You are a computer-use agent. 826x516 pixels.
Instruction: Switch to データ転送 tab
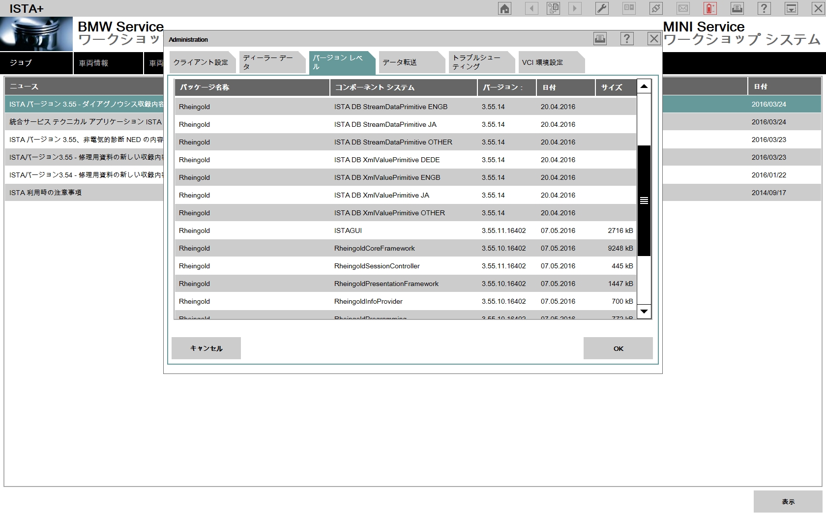[x=412, y=62]
